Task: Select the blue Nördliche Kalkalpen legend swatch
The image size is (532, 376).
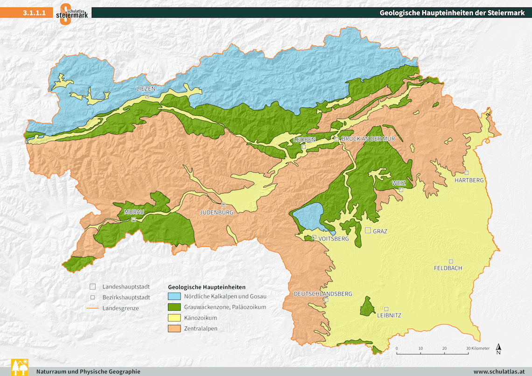Action: click(174, 296)
